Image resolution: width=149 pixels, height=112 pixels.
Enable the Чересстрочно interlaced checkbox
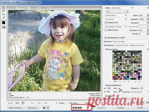click(x=106, y=30)
